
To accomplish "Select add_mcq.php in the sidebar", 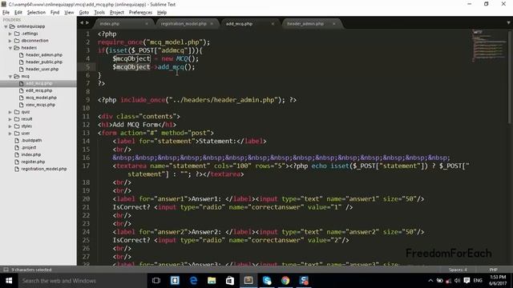I will 38,83.
